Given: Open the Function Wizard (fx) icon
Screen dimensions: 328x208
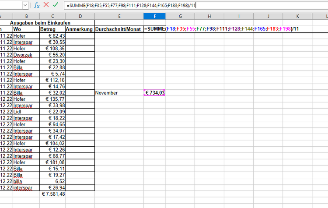Looking at the screenshot, I should click(x=37, y=5).
